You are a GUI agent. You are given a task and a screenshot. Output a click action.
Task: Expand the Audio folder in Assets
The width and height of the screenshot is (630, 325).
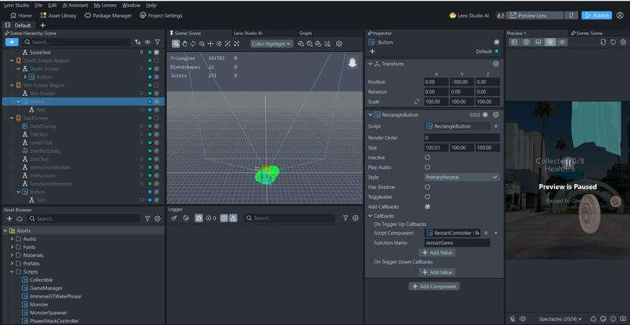[12, 238]
